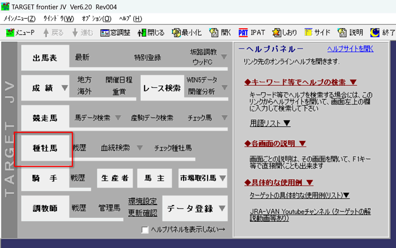Click the しおり bookmark icon
Screen dimensions: 396x248
coord(277,33)
